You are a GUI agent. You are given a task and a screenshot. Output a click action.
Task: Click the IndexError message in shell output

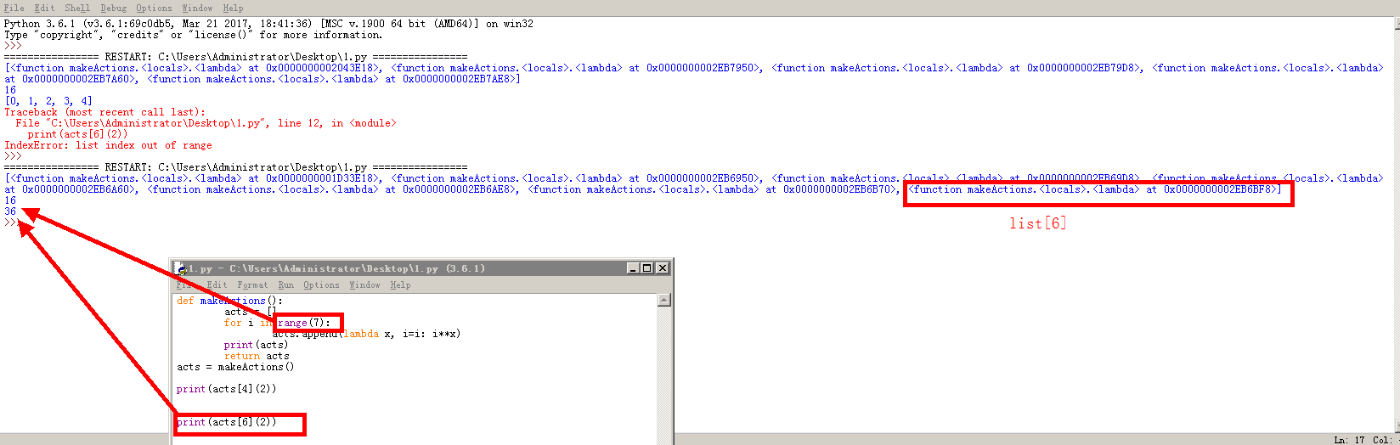coord(108,145)
